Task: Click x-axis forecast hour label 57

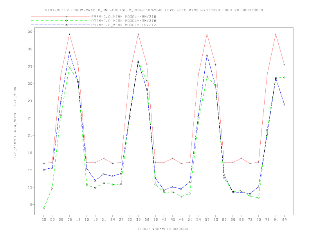Action: click(207, 219)
